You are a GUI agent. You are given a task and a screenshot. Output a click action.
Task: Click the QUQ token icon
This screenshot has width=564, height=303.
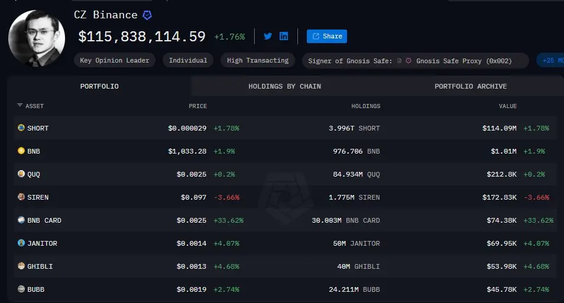[x=21, y=174]
